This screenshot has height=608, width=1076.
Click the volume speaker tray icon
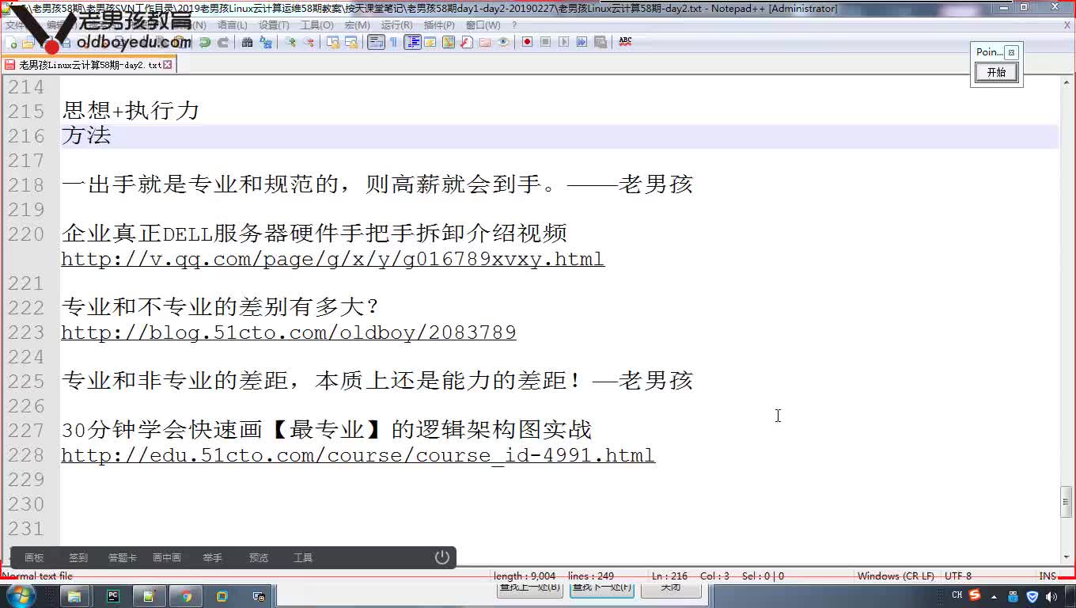tap(1051, 596)
